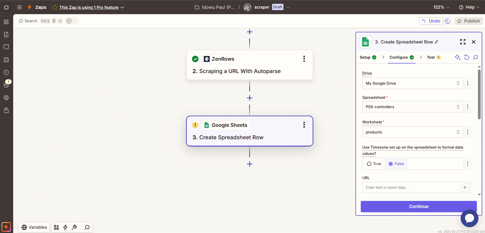Open the sidebar settings gear icon

(6, 98)
